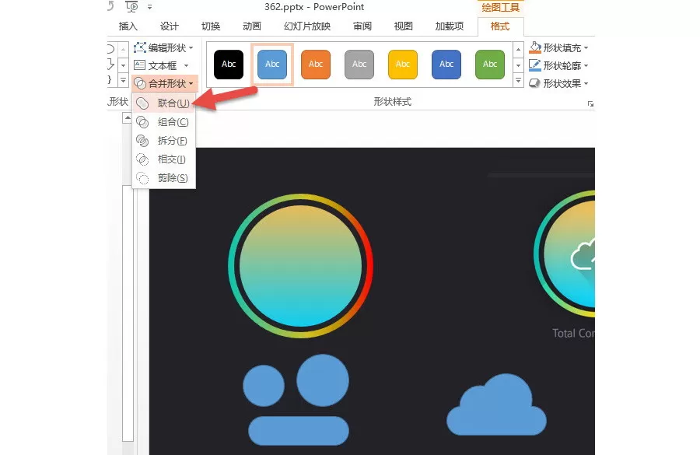Open the Edit Shape (编辑形状) dropdown
This screenshot has width=700, height=455.
[164, 47]
